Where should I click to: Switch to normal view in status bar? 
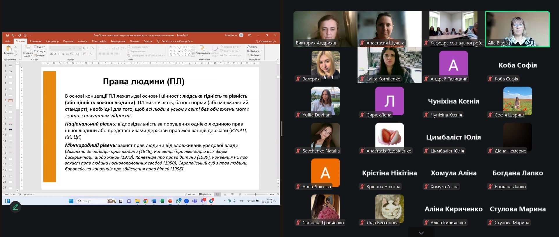pos(217,194)
